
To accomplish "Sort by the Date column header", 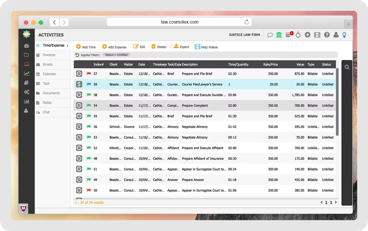I will tap(142, 64).
